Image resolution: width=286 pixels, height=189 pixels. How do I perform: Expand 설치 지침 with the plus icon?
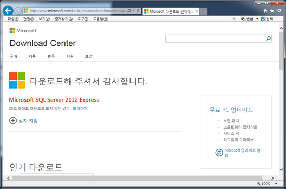tap(13, 120)
